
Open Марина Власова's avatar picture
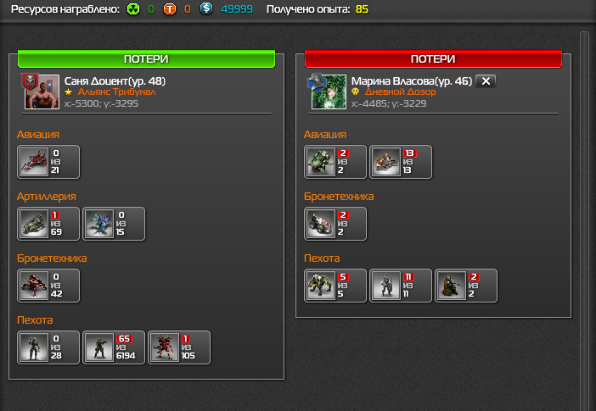(x=329, y=92)
